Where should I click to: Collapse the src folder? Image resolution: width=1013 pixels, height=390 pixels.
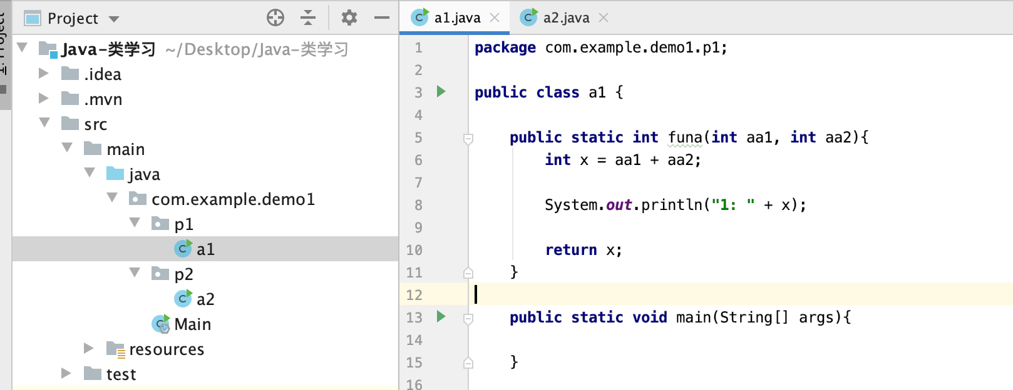[x=44, y=123]
